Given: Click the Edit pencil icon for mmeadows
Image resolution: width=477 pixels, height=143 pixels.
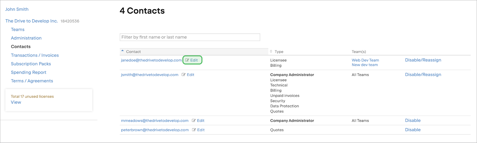Looking at the screenshot, I should (194, 121).
